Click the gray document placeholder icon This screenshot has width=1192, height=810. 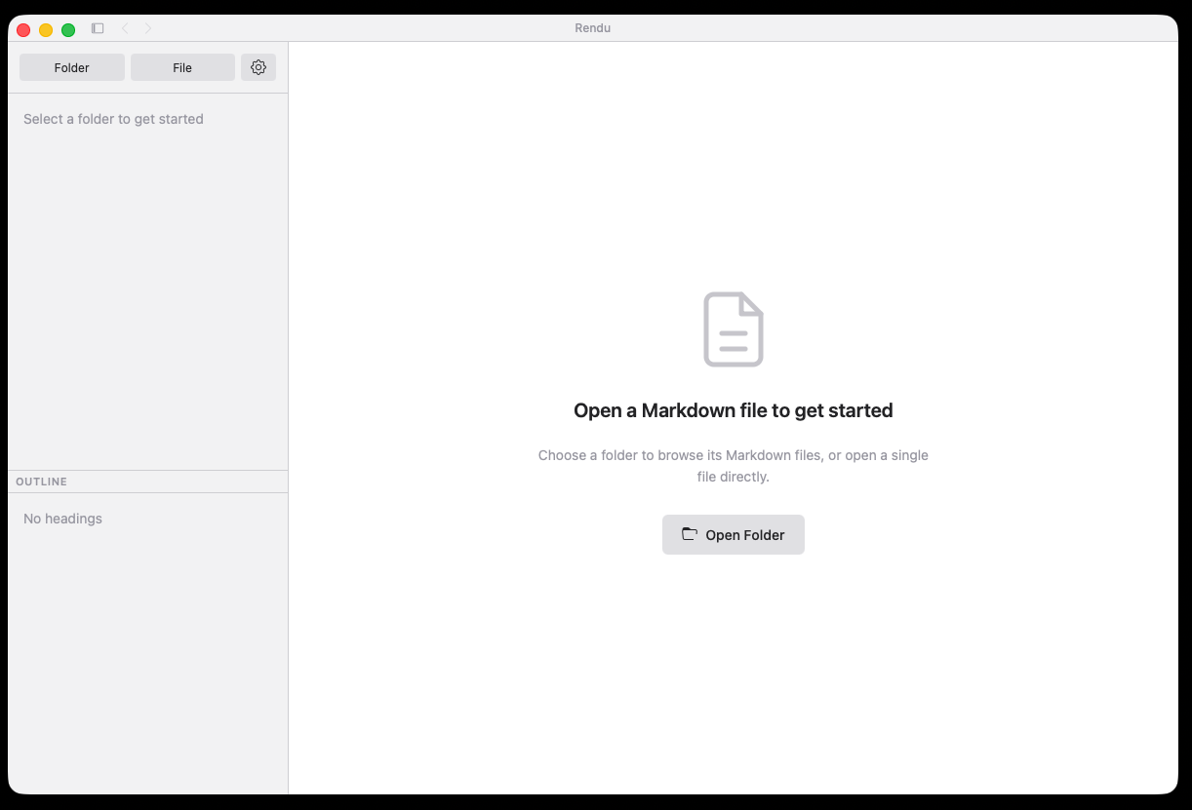coord(733,328)
